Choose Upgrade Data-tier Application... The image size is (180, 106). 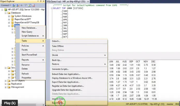click(x=77, y=90)
